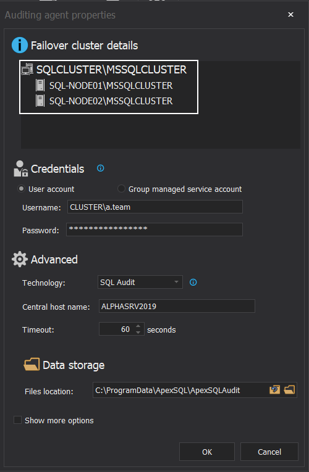Click the Advanced gear icon
This screenshot has height=472, width=309.
(20, 259)
